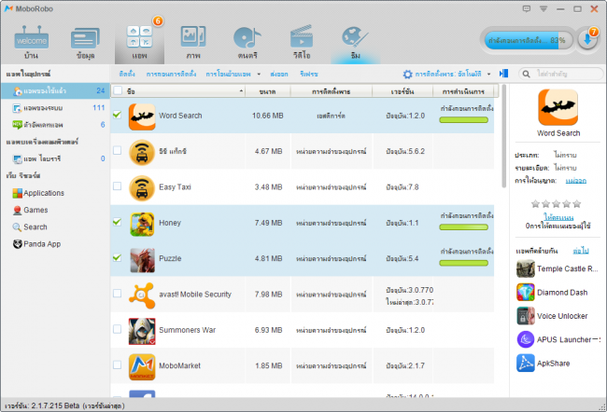Click the Temple Castle R... recommended icon
Image resolution: width=607 pixels, height=412 pixels.
(x=526, y=268)
